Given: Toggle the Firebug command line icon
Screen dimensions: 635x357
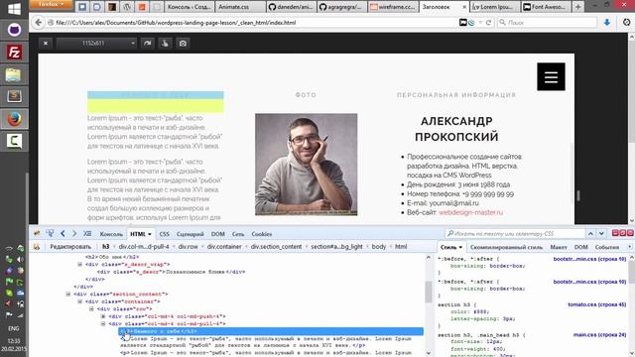Looking at the screenshot, I should point(87,234).
